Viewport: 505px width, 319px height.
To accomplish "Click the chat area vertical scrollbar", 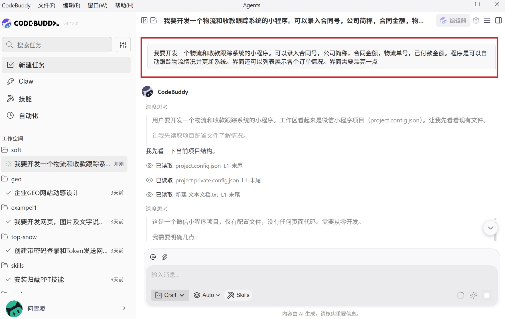I will click(x=495, y=230).
